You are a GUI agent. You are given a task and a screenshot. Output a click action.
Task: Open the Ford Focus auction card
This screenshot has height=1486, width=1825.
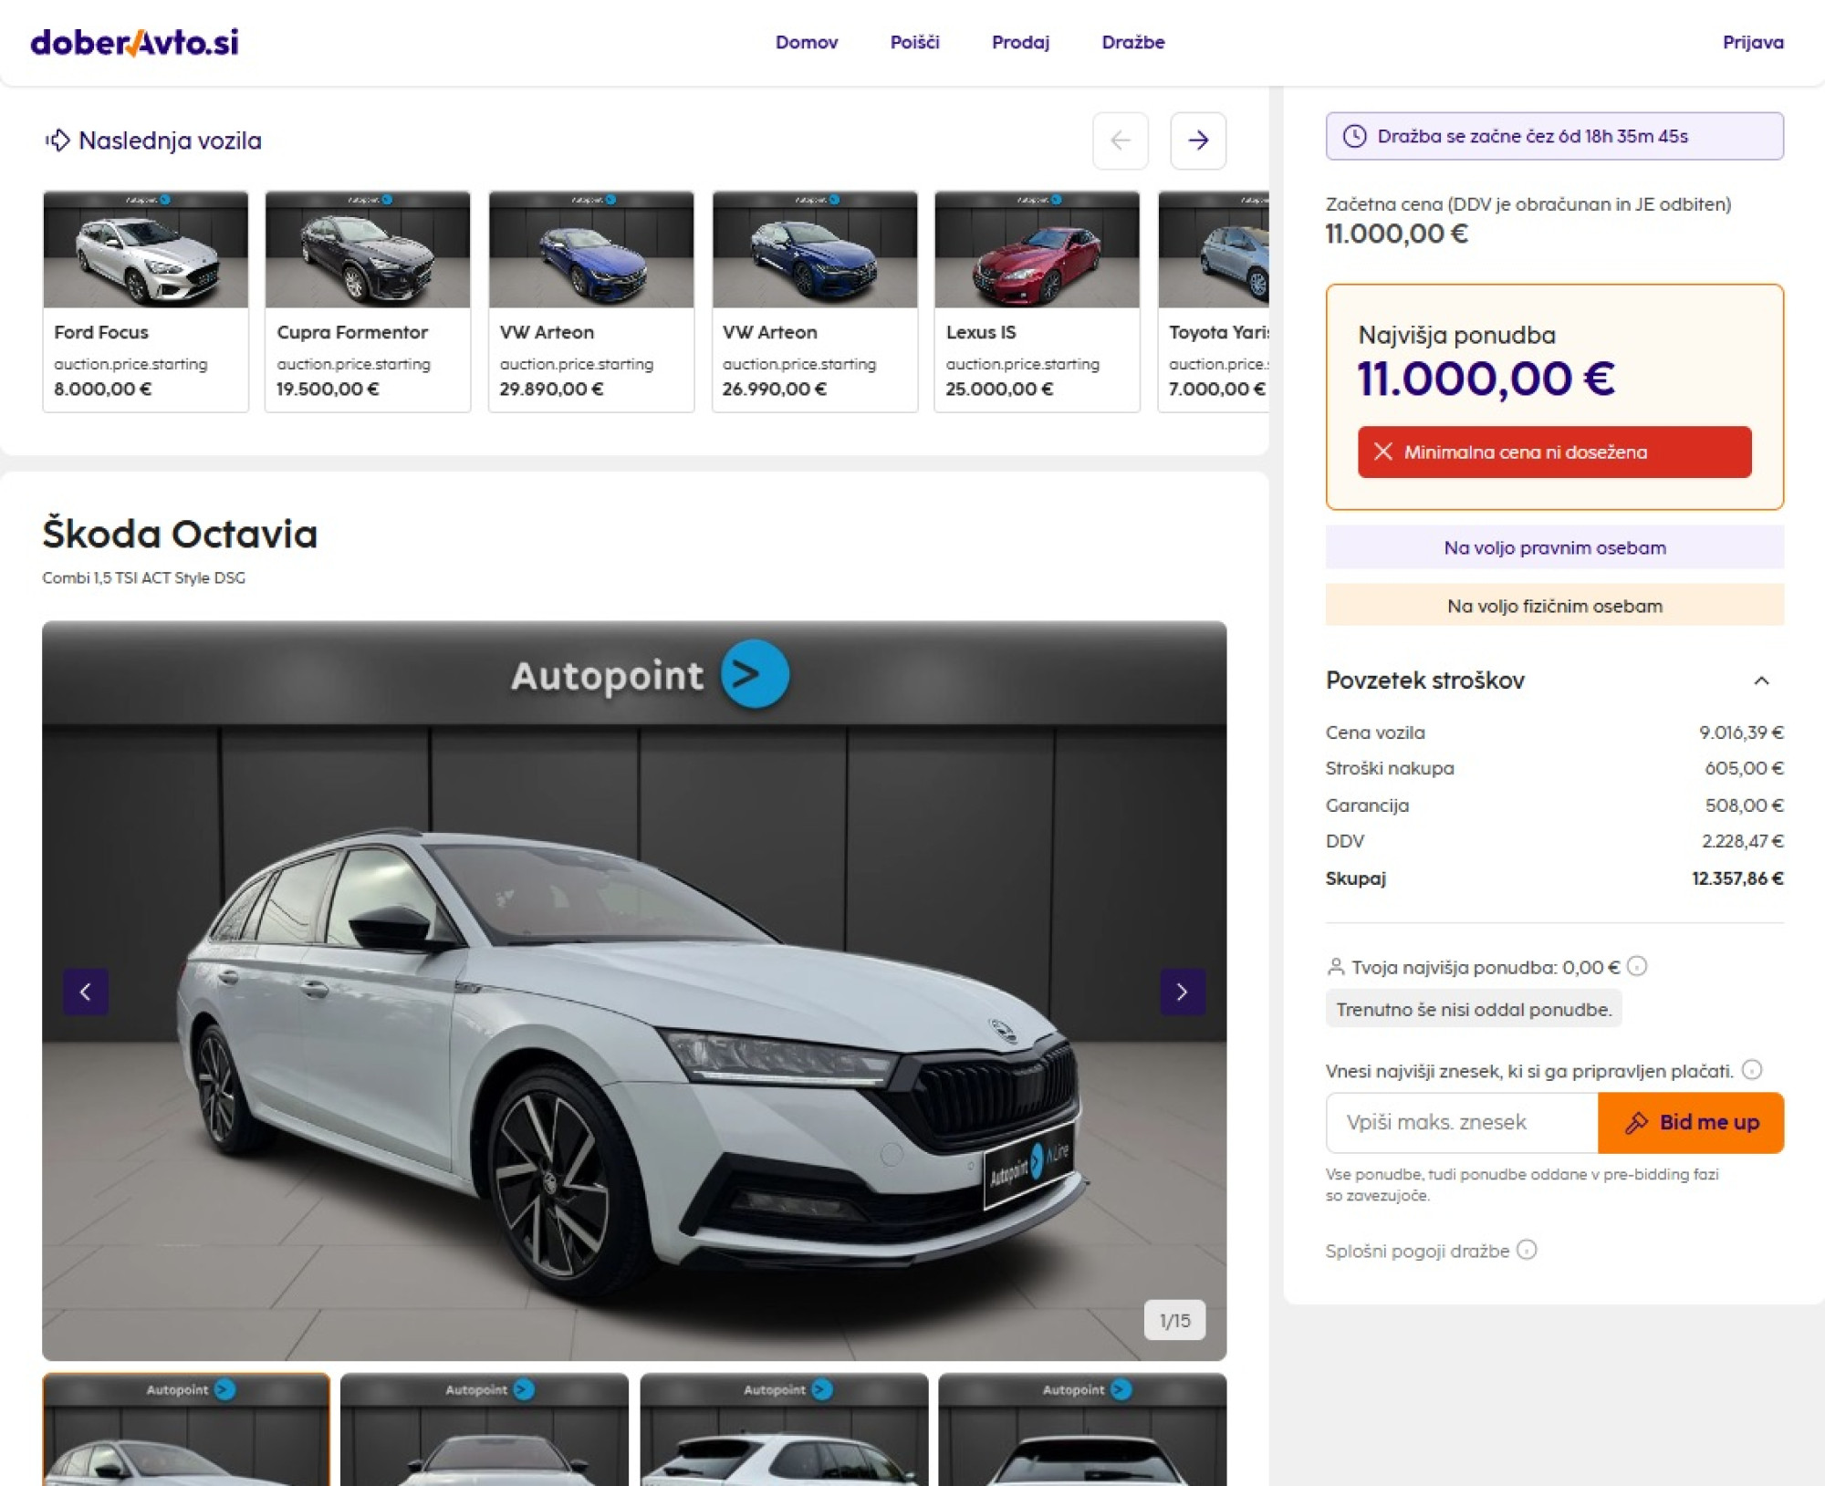coord(145,301)
